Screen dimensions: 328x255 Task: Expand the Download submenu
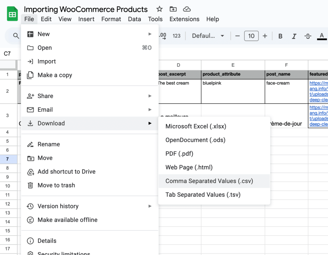click(x=90, y=123)
